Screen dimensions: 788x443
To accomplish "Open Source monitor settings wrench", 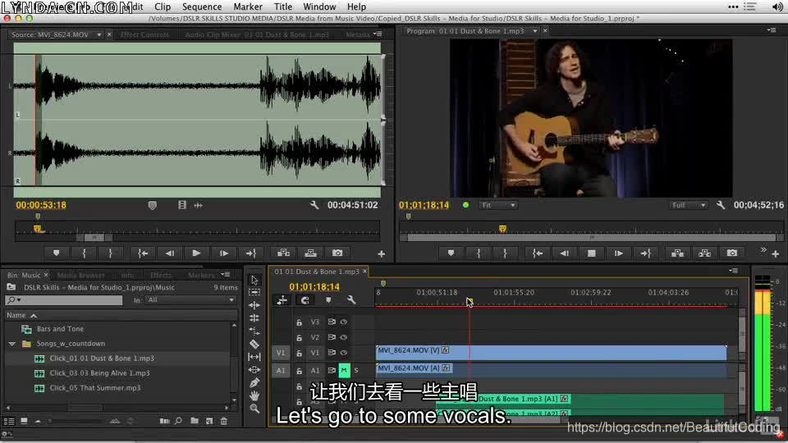I will coord(314,205).
